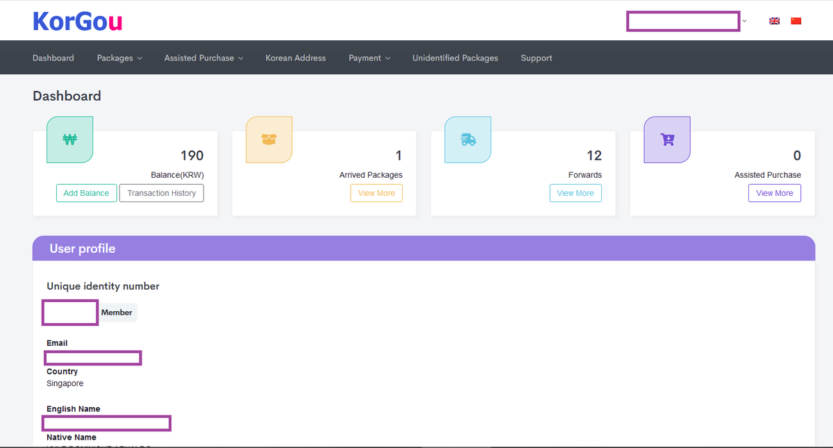Open the Support page
Viewport: 833px width, 448px height.
[537, 58]
